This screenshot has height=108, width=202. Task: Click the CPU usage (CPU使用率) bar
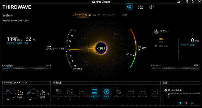[27, 68]
